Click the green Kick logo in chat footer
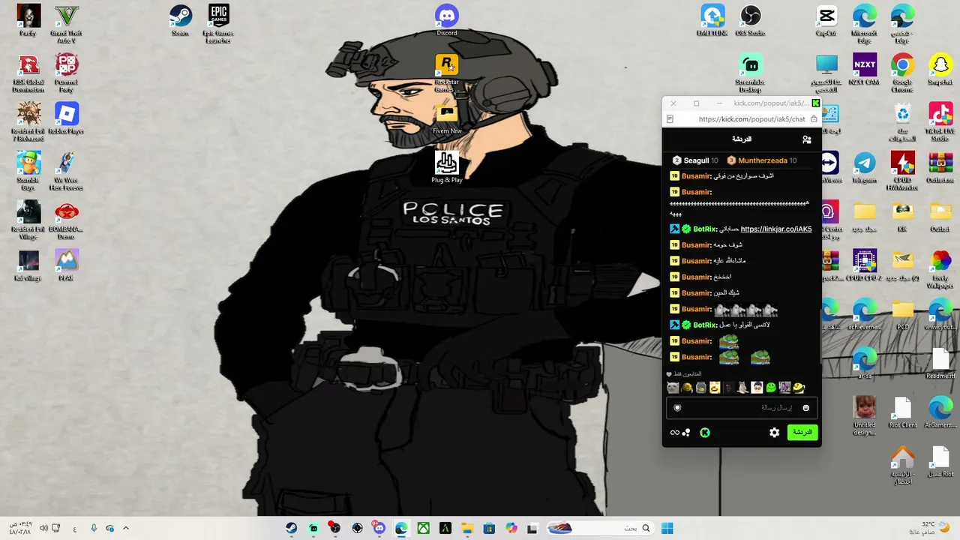 [705, 433]
